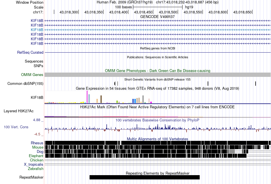Select the X_tropicalis alignment label
The image size is (271, 184).
pyautogui.click(x=34, y=165)
